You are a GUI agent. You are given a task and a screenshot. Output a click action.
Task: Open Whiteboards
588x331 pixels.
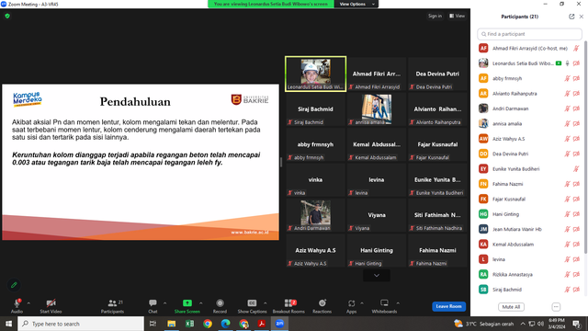tap(384, 306)
